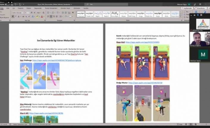
Task: Select the large Aaç title style
Action: click(115, 14)
